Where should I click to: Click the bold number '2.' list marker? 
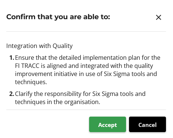[12, 94]
